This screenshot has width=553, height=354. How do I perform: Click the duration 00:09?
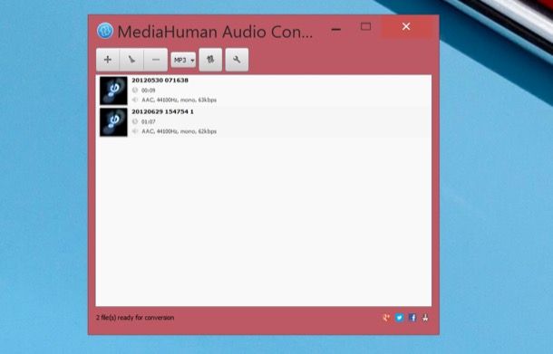(x=148, y=91)
